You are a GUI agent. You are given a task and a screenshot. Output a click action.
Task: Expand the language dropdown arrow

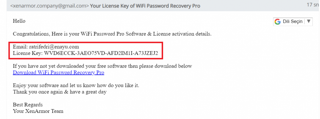308,21
